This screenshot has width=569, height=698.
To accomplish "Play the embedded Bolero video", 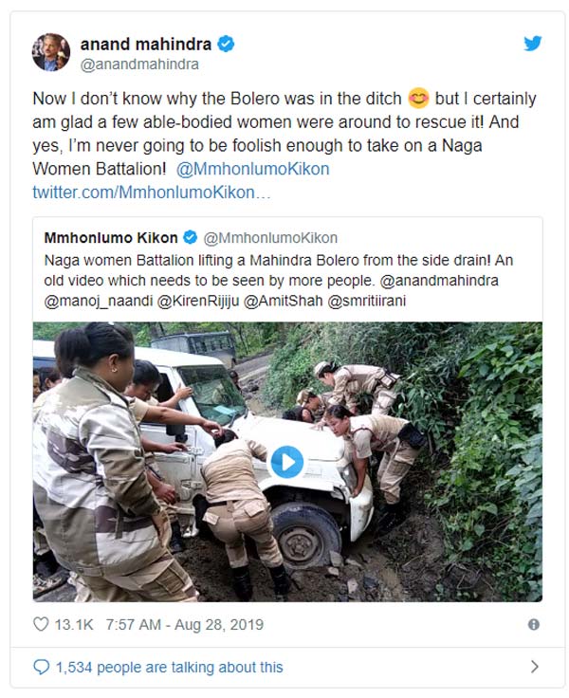I will point(286,462).
